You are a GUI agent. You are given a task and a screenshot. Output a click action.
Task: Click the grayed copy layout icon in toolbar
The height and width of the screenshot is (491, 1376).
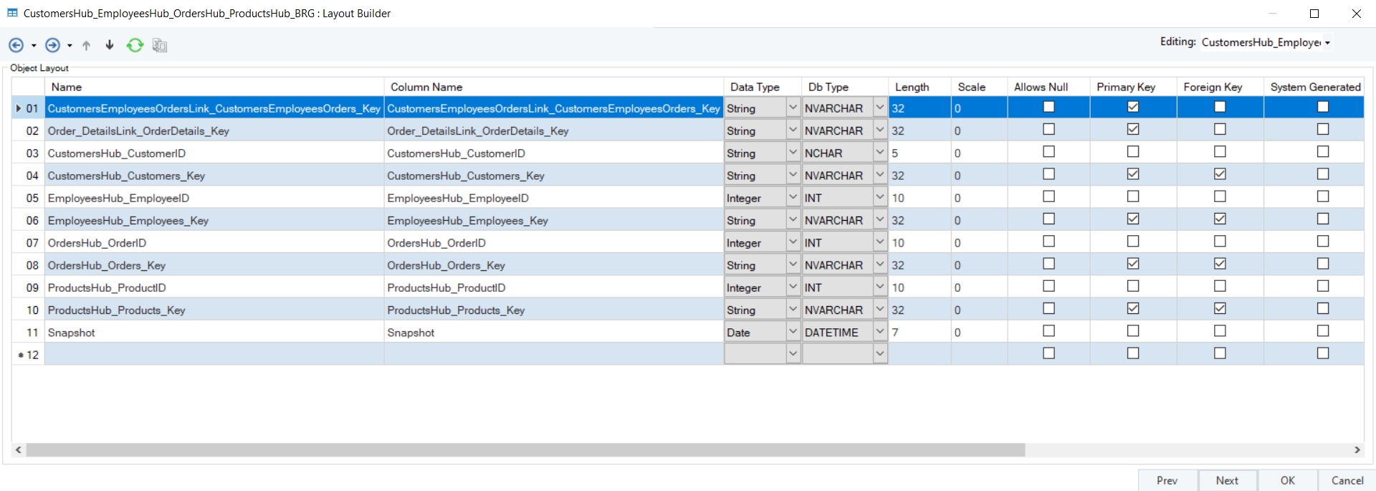pos(160,45)
